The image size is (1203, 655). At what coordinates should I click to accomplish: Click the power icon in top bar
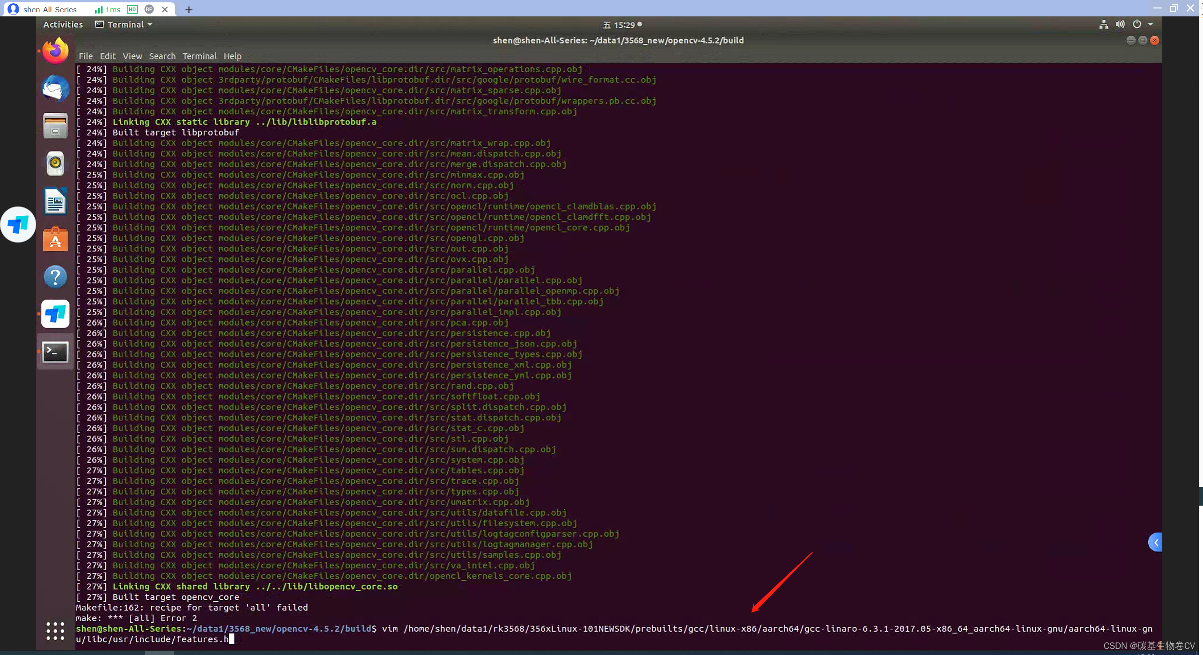coord(1137,24)
